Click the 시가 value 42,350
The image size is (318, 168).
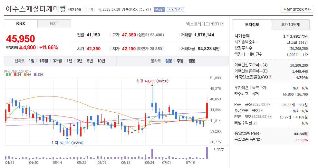93,49
